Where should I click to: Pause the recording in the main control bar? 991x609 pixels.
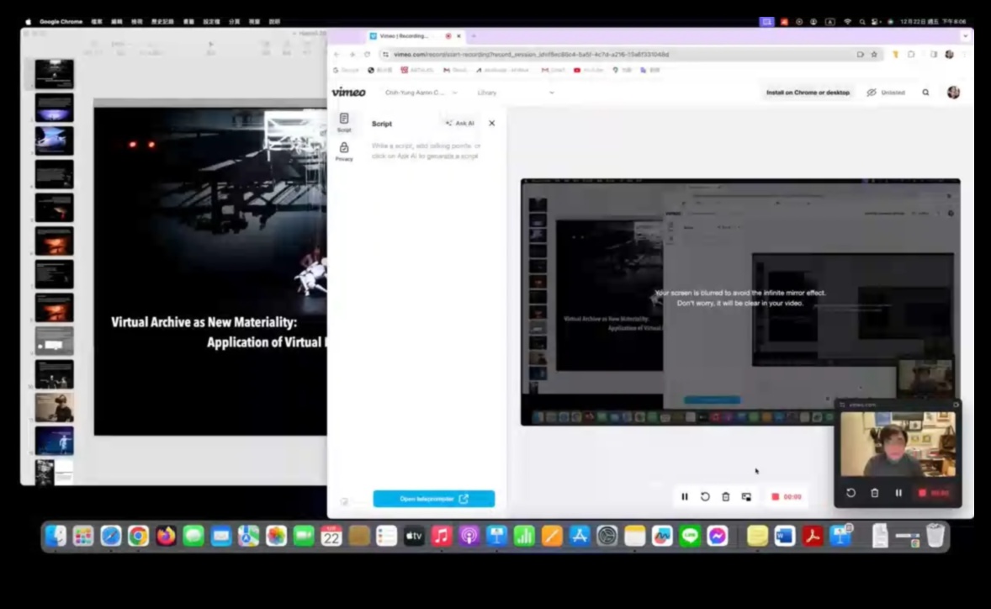click(x=685, y=497)
